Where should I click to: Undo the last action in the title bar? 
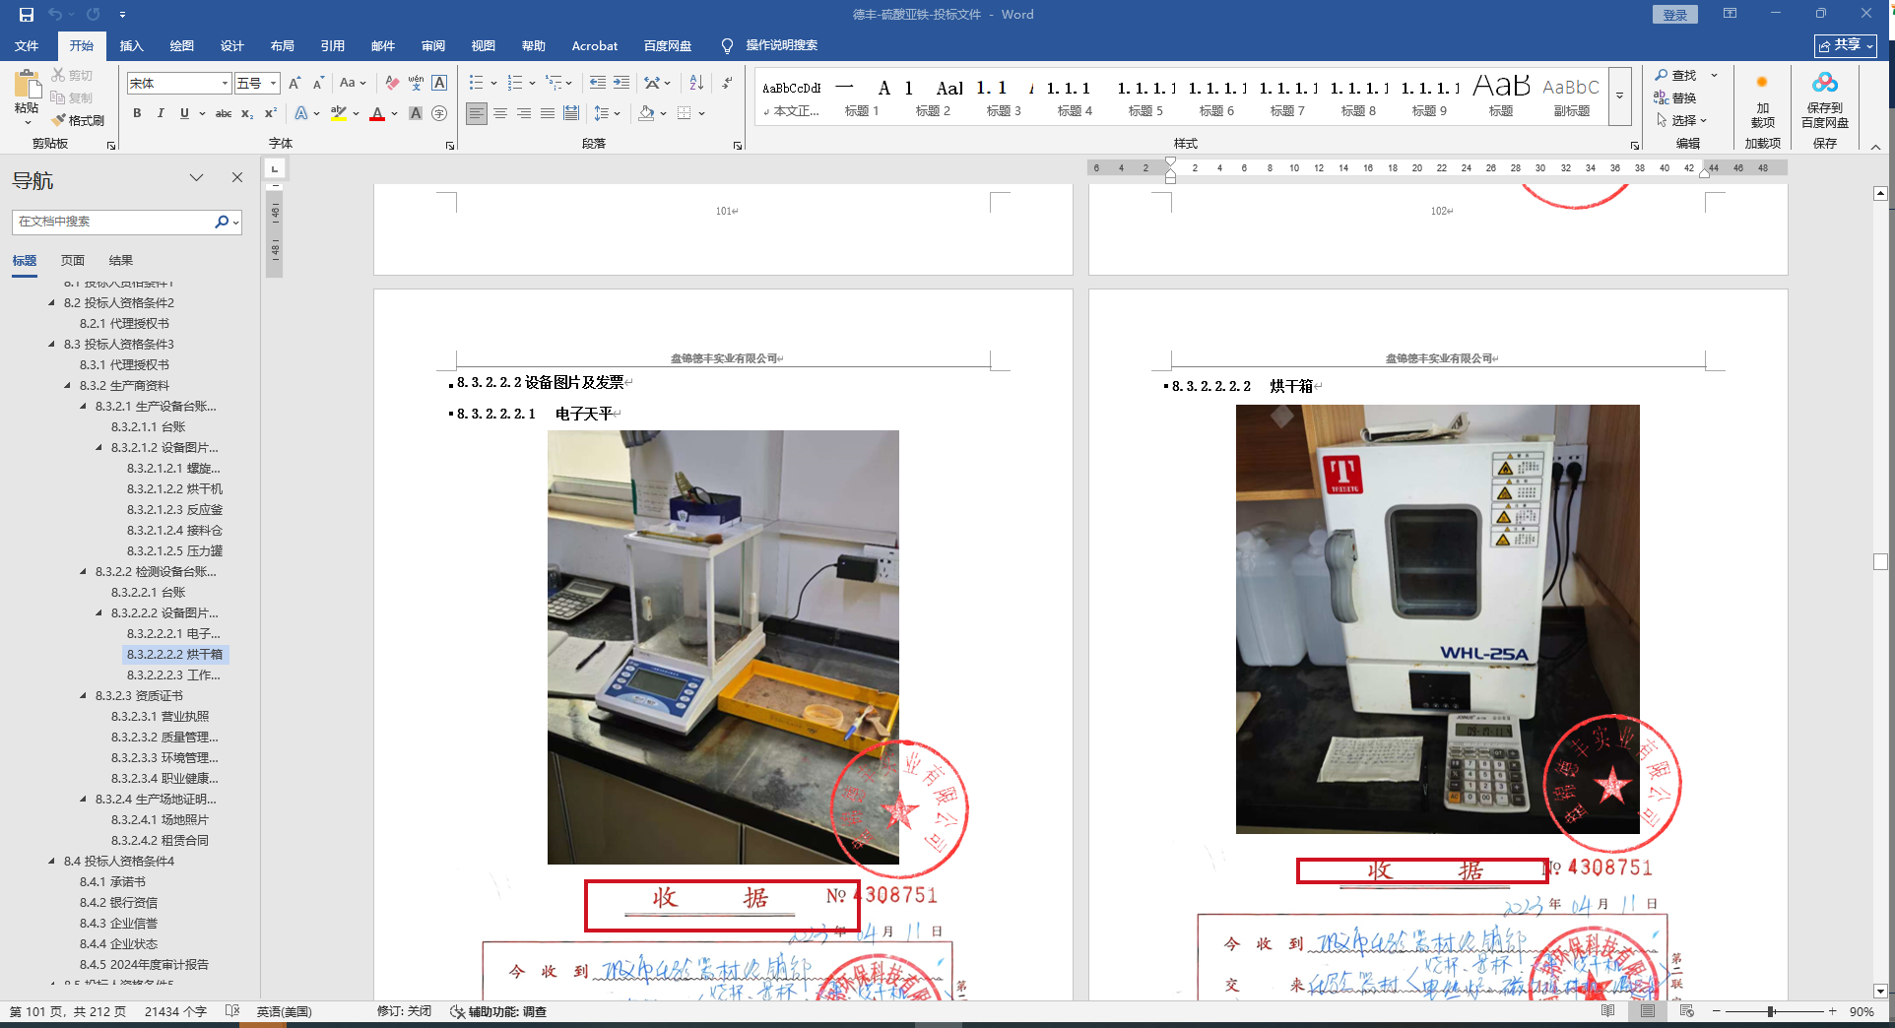pyautogui.click(x=55, y=15)
